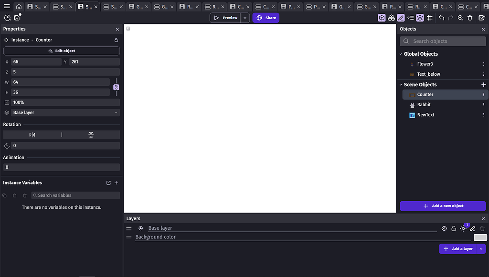The height and width of the screenshot is (277, 489).
Task: Lock the Base layer with the padlock icon
Action: click(x=453, y=228)
